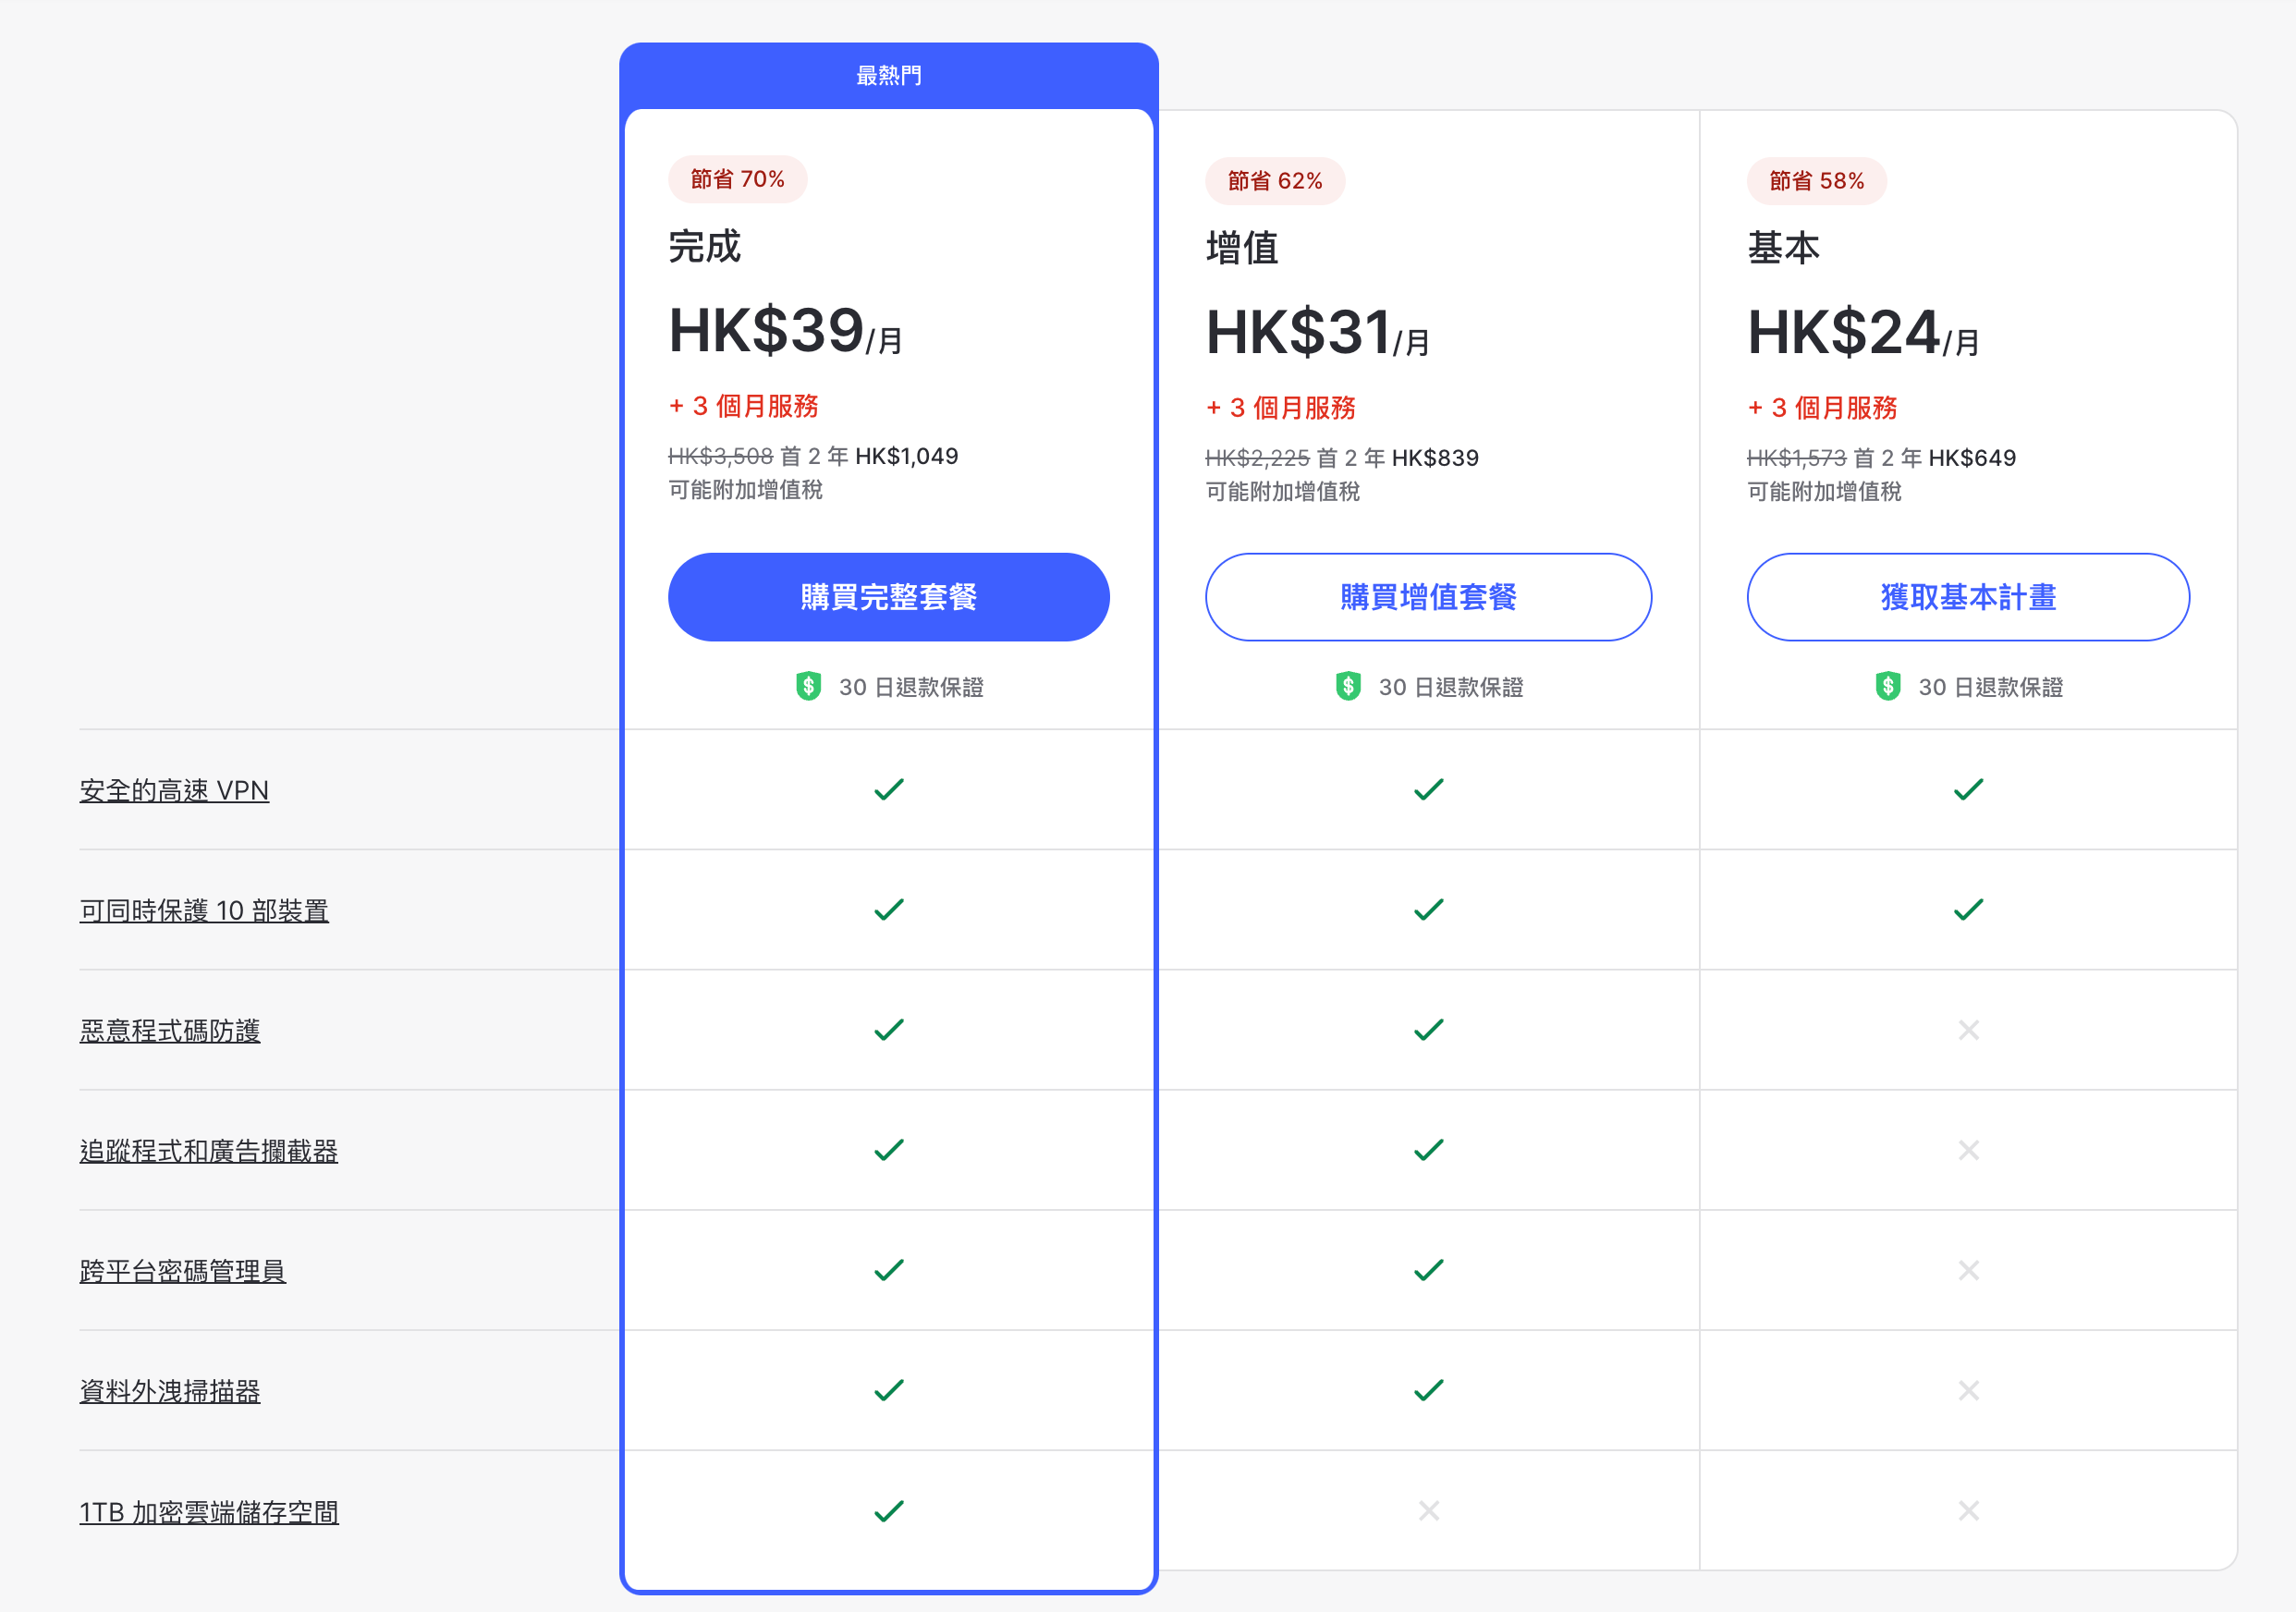This screenshot has width=2296, height=1612.
Task: Open the 可同時保護 10 部裝置 link
Action: click(204, 910)
